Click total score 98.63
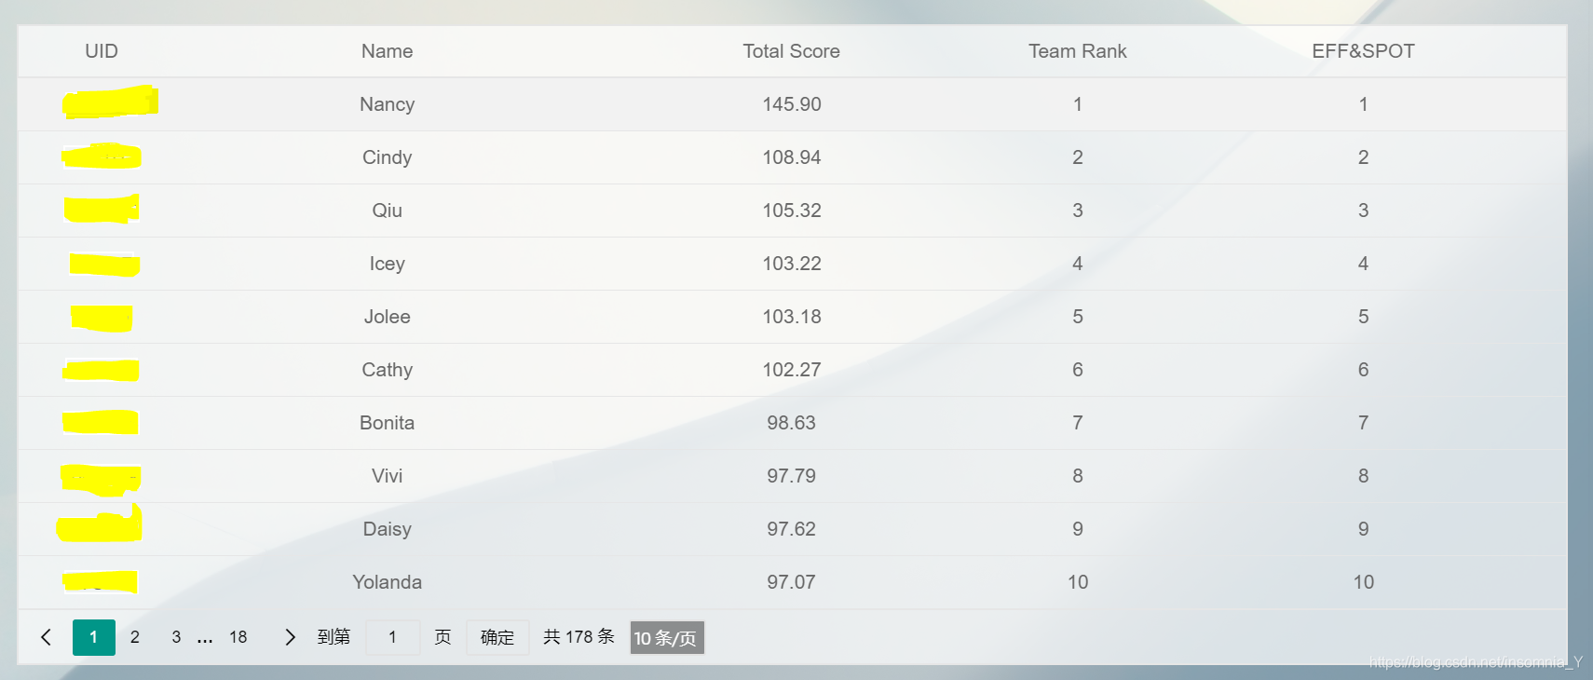The image size is (1593, 680). (x=792, y=423)
